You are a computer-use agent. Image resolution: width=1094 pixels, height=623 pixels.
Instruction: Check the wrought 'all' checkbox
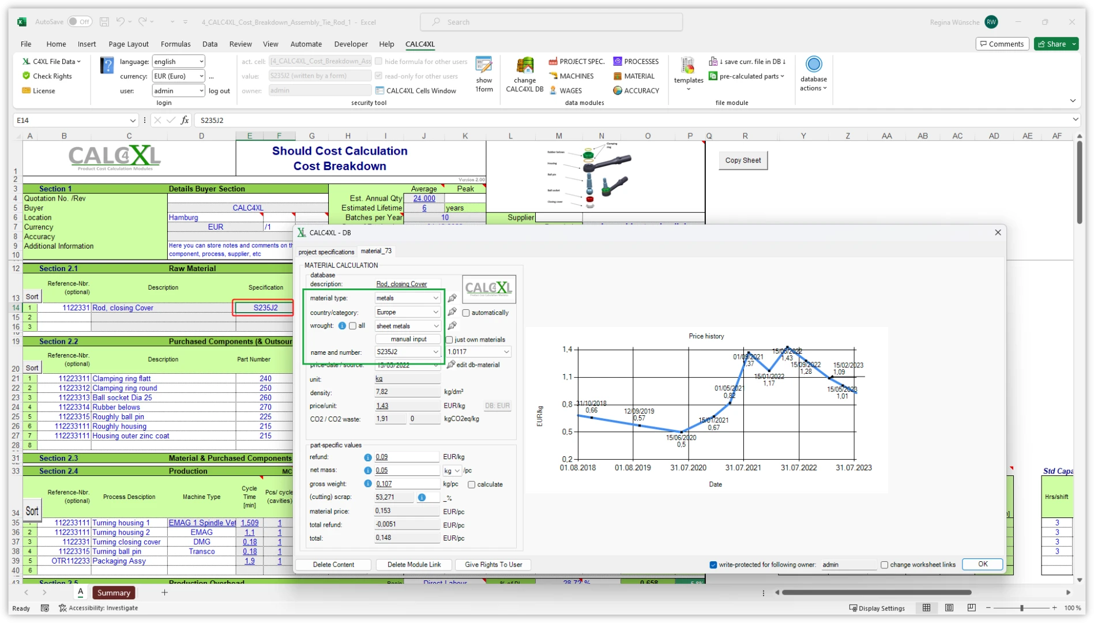click(352, 326)
